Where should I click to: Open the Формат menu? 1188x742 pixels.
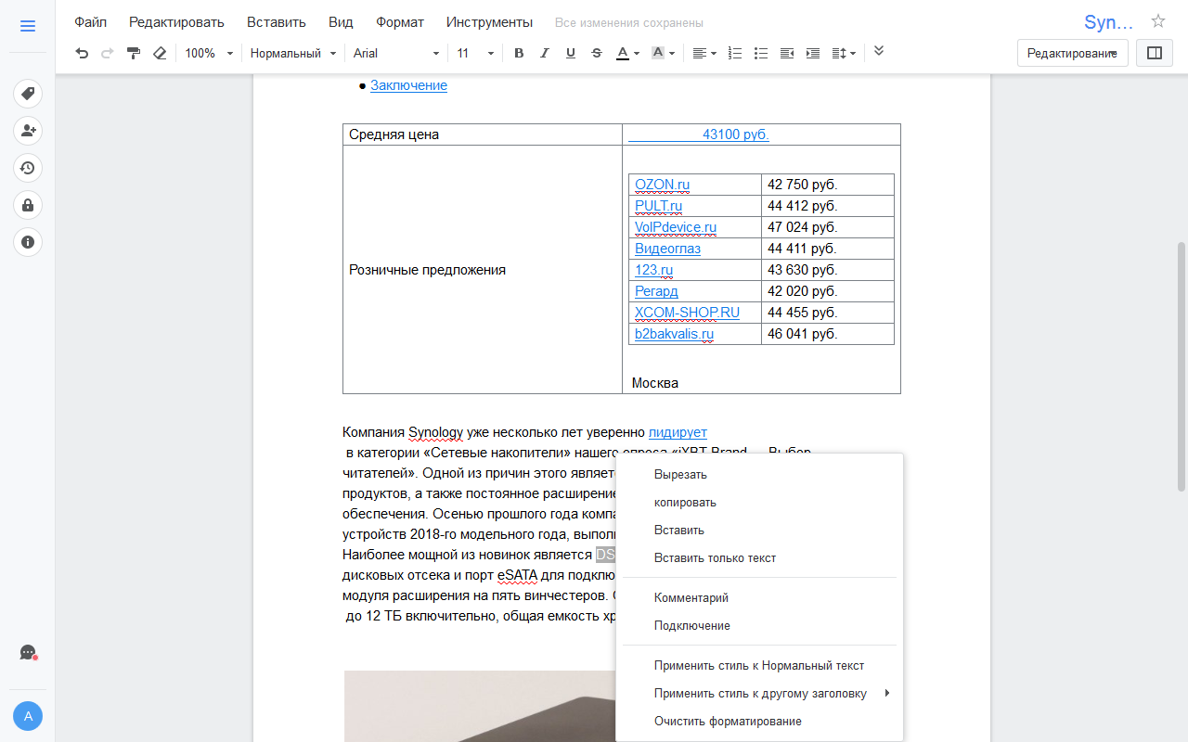399,22
